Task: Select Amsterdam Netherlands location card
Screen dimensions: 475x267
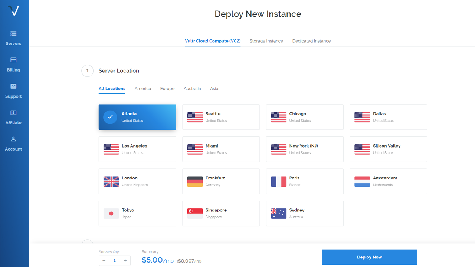Action: 388,181
